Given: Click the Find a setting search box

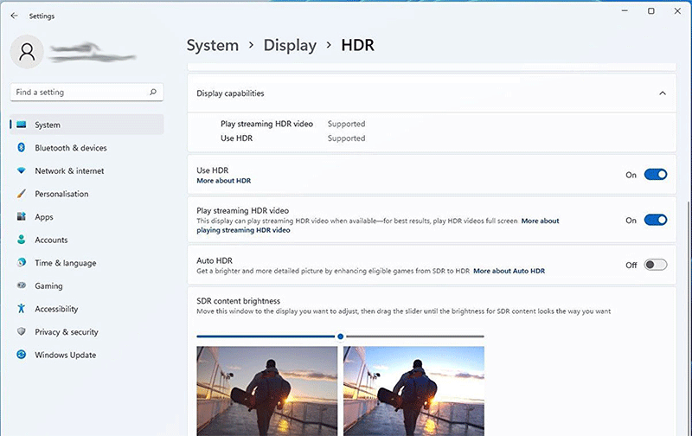Looking at the screenshot, I should point(87,92).
